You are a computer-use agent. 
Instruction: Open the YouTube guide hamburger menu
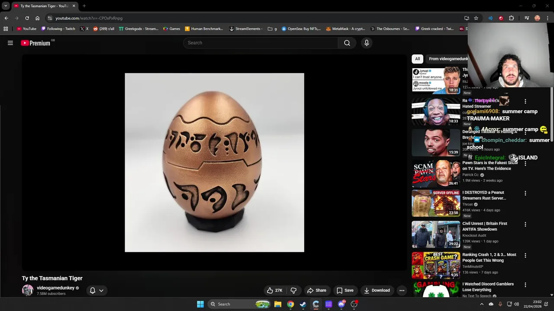tap(10, 43)
